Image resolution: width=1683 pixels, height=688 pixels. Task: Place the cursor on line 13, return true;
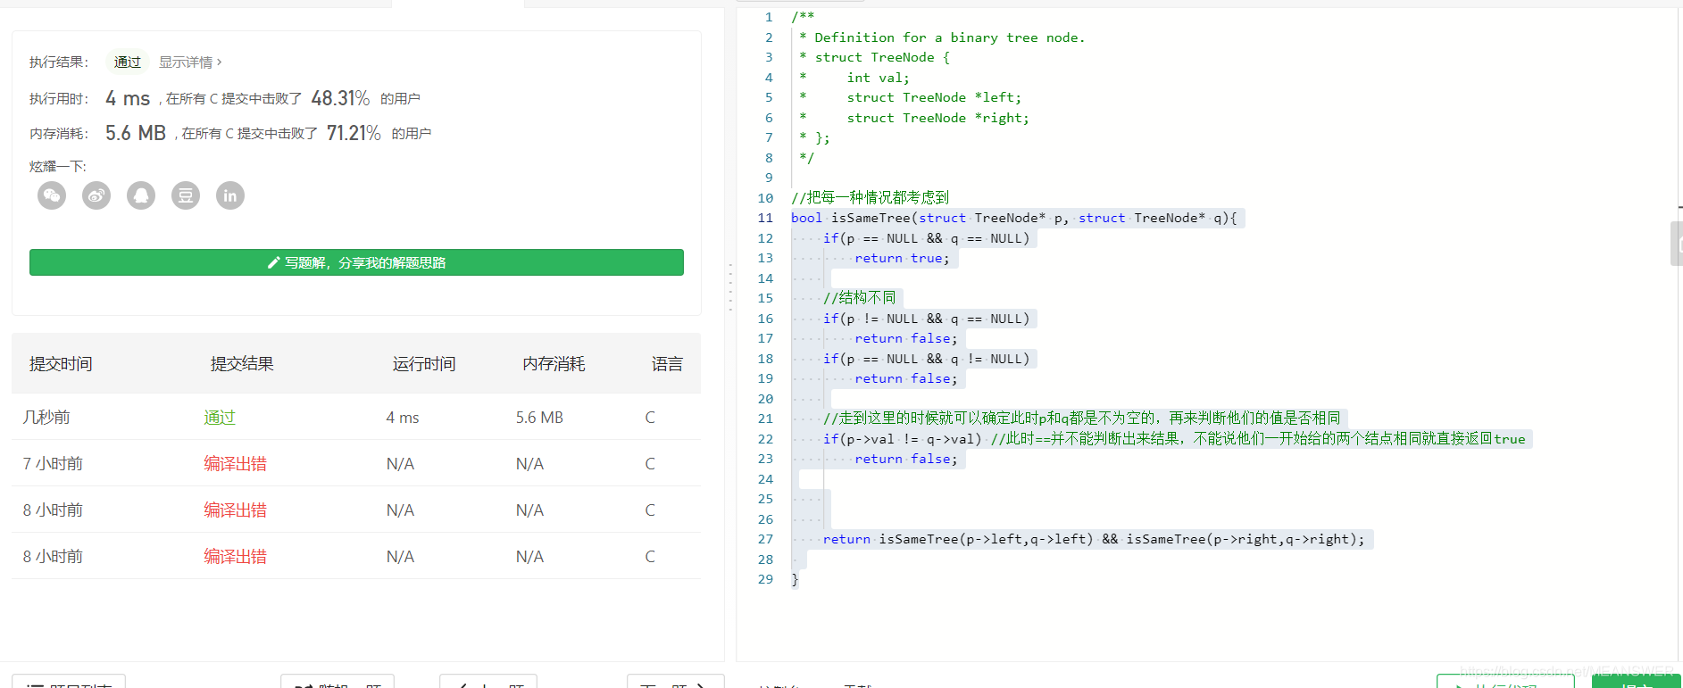[x=902, y=258]
